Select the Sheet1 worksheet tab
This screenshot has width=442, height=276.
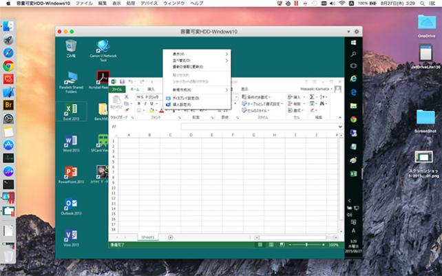tap(148, 237)
